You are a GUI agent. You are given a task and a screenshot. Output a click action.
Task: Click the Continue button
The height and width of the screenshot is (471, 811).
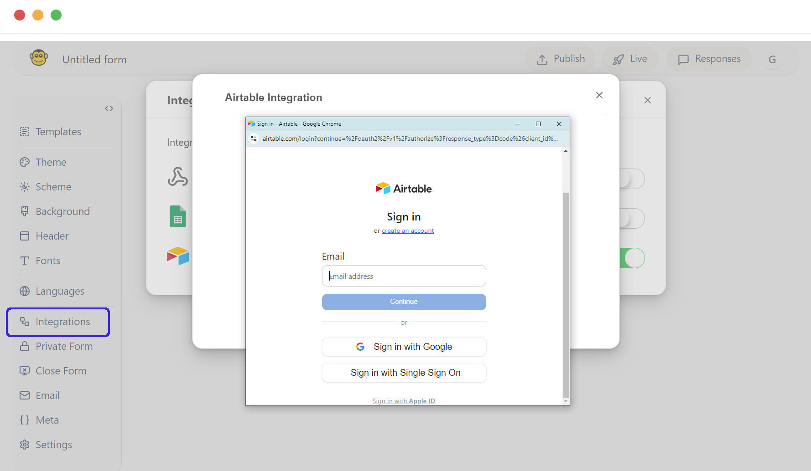[x=404, y=302]
